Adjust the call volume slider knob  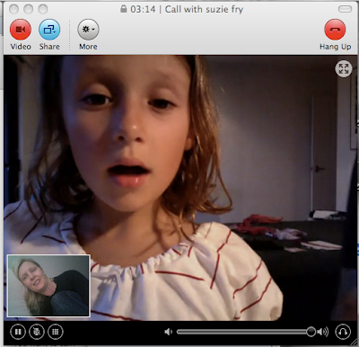click(x=311, y=332)
